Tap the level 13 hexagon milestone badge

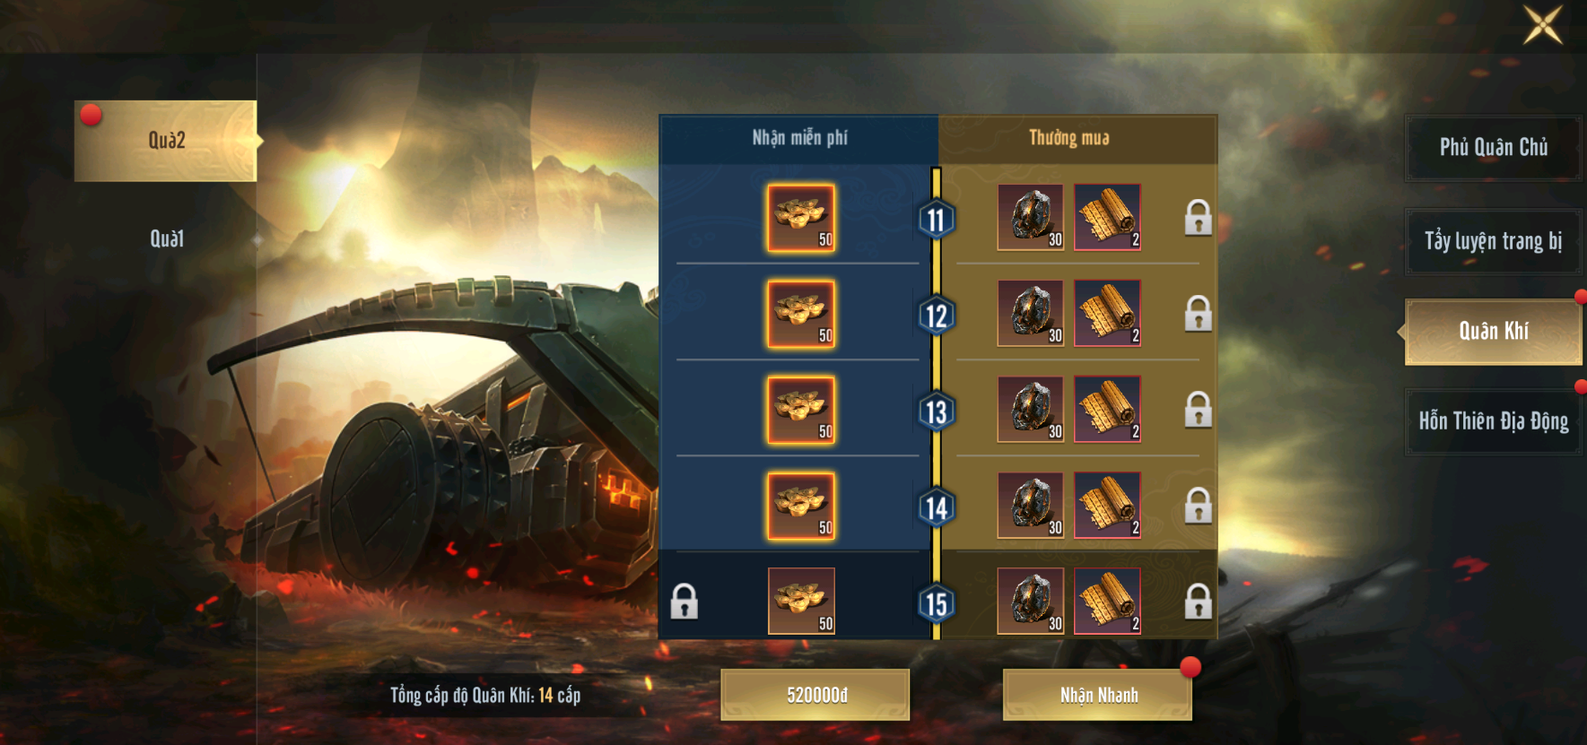coord(936,411)
